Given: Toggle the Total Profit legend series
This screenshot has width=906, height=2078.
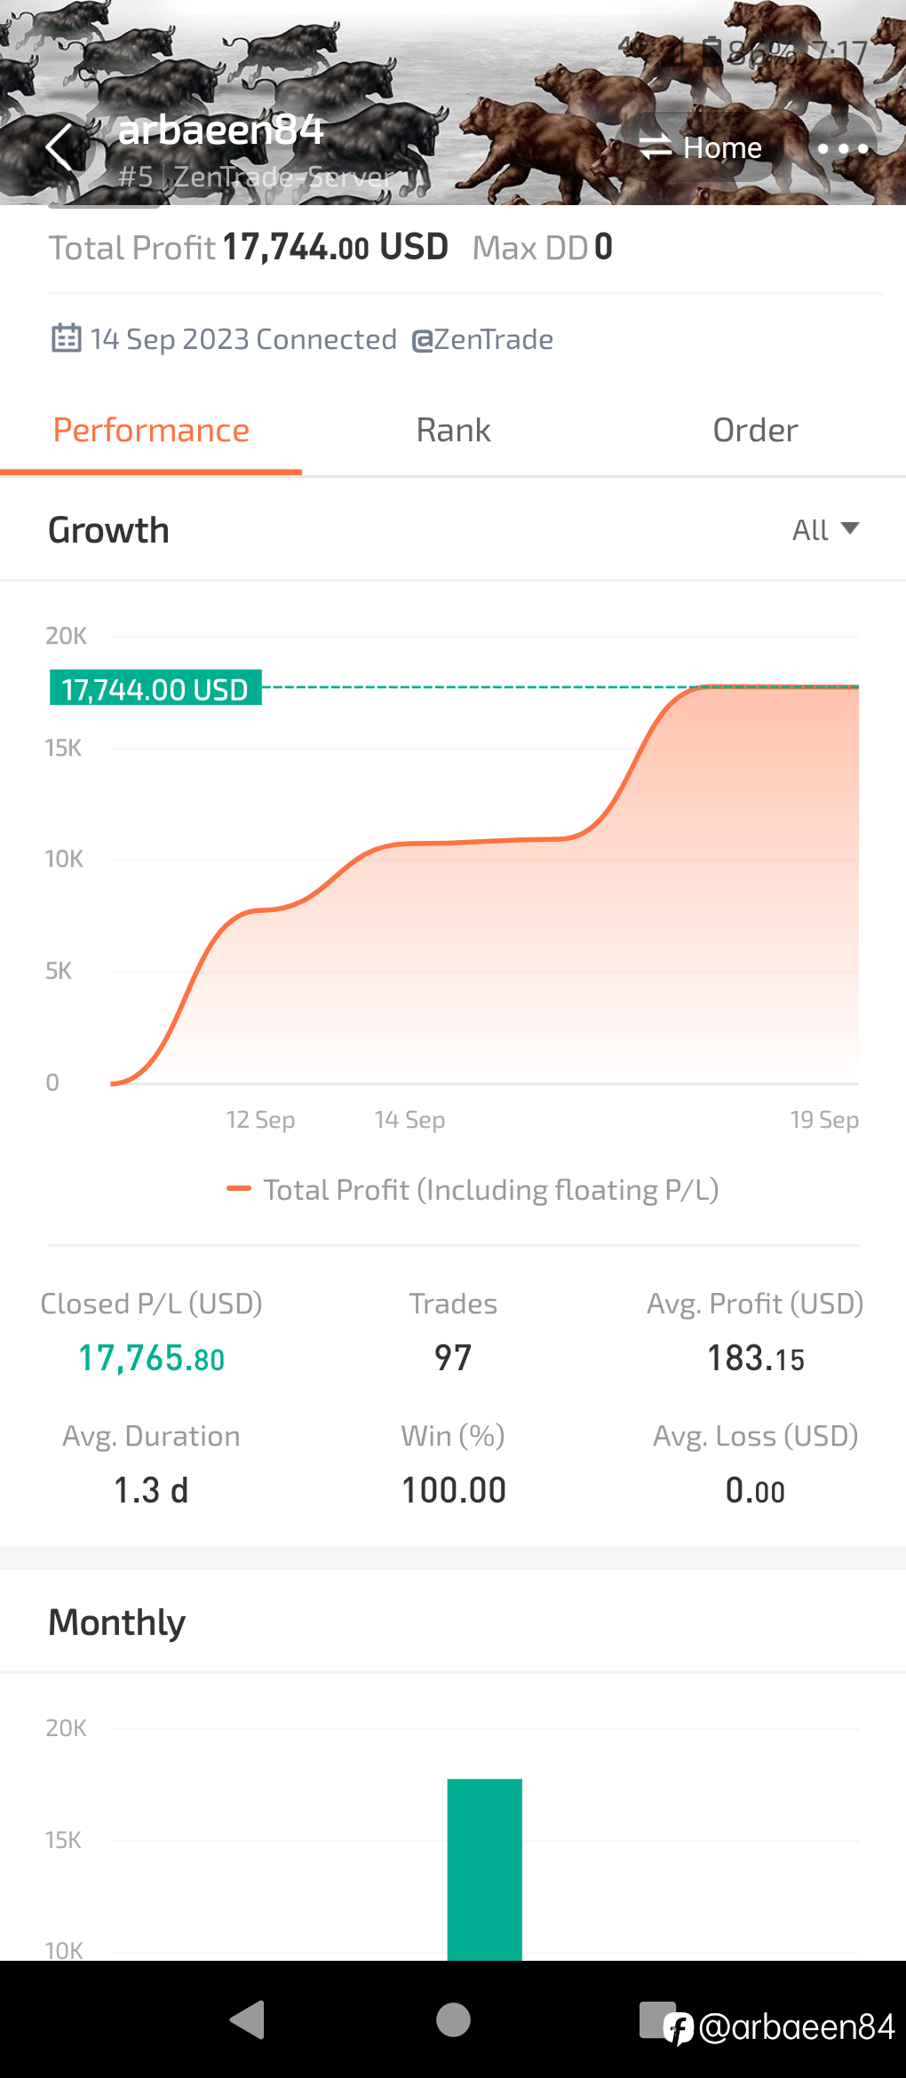Looking at the screenshot, I should (473, 1189).
